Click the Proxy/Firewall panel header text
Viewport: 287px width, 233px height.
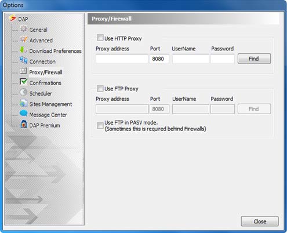point(111,19)
